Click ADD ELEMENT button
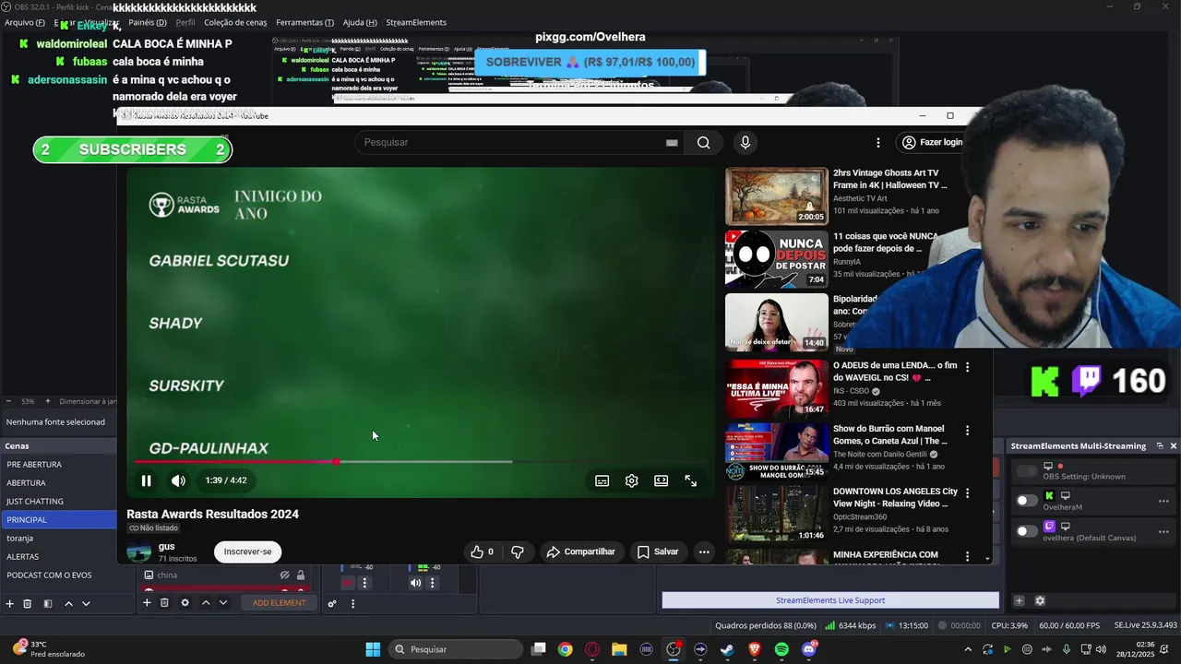Screen dimensions: 1181x664 280,603
